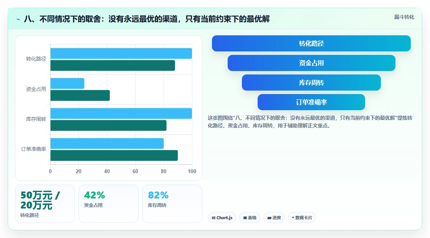
Task: Open the 82% 库存周转 data card
Action: pyautogui.click(x=172, y=204)
